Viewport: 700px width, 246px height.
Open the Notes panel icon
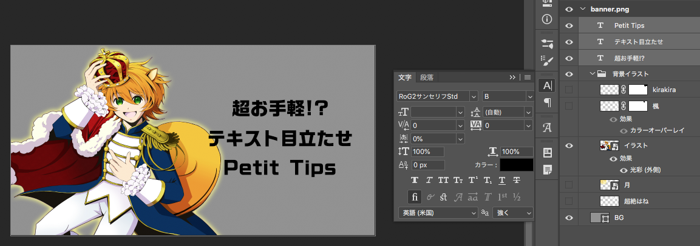(x=547, y=170)
